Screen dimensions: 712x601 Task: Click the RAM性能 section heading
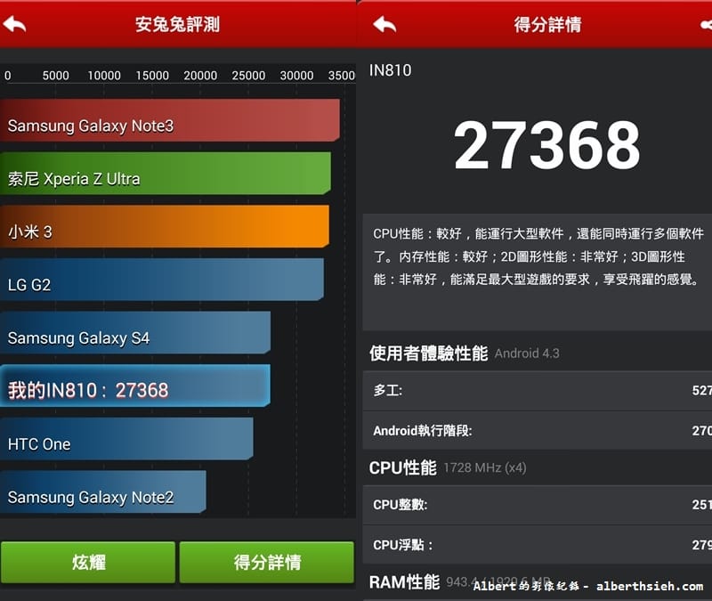tap(404, 582)
